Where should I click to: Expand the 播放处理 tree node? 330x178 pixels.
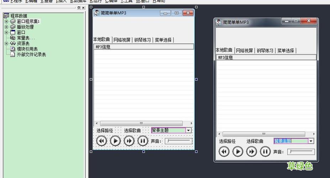click(6, 27)
